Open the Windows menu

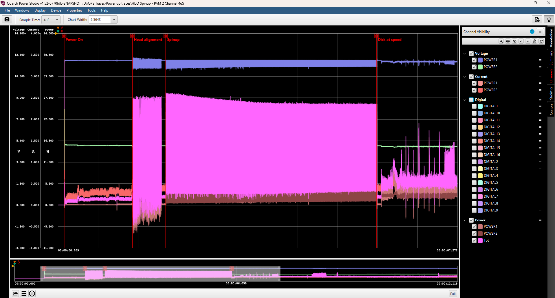22,10
